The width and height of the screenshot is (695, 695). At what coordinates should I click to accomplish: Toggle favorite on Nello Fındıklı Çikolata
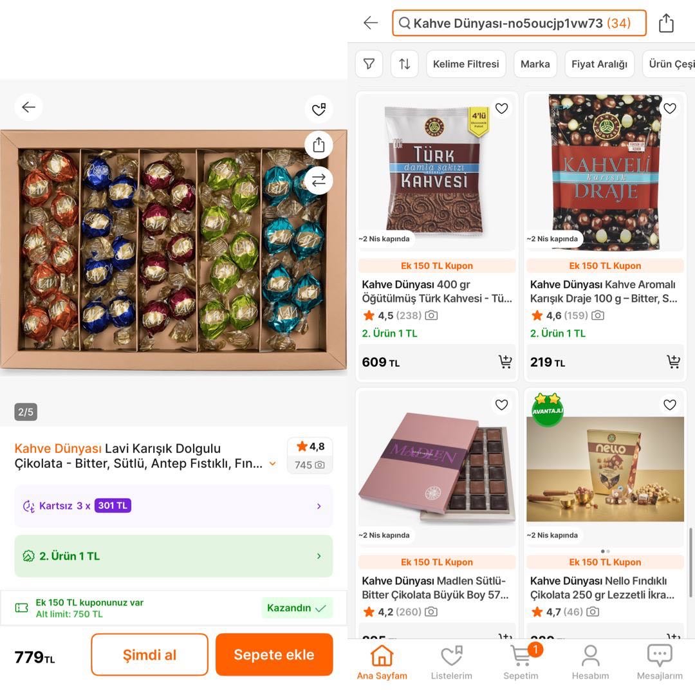670,405
